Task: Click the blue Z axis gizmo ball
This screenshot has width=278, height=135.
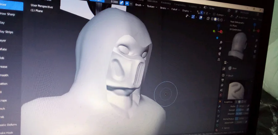Action: 217,38
